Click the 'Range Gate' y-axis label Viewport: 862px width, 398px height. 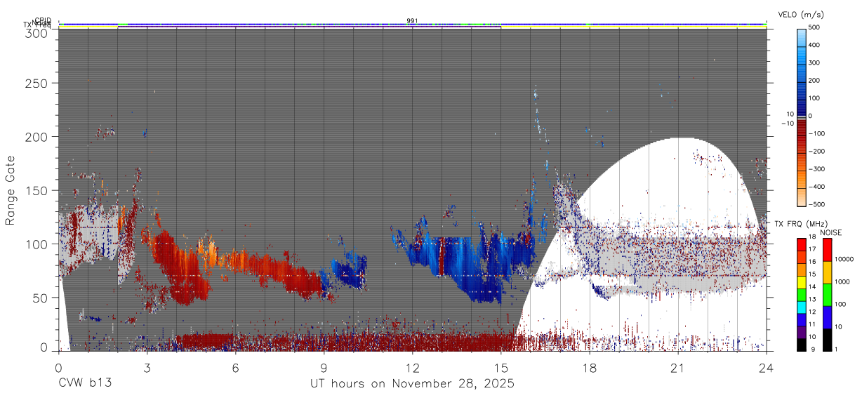(x=11, y=190)
